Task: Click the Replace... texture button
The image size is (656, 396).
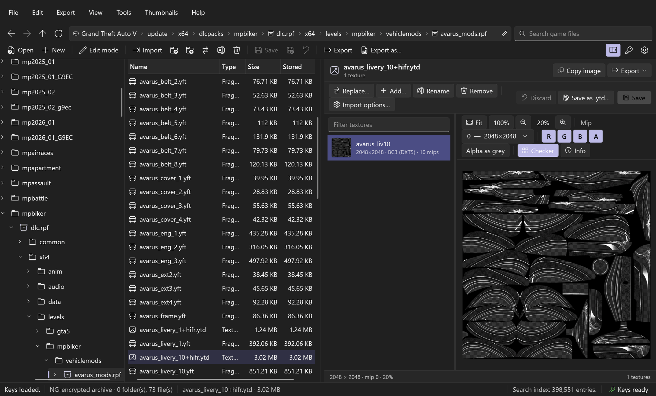Action: (352, 91)
